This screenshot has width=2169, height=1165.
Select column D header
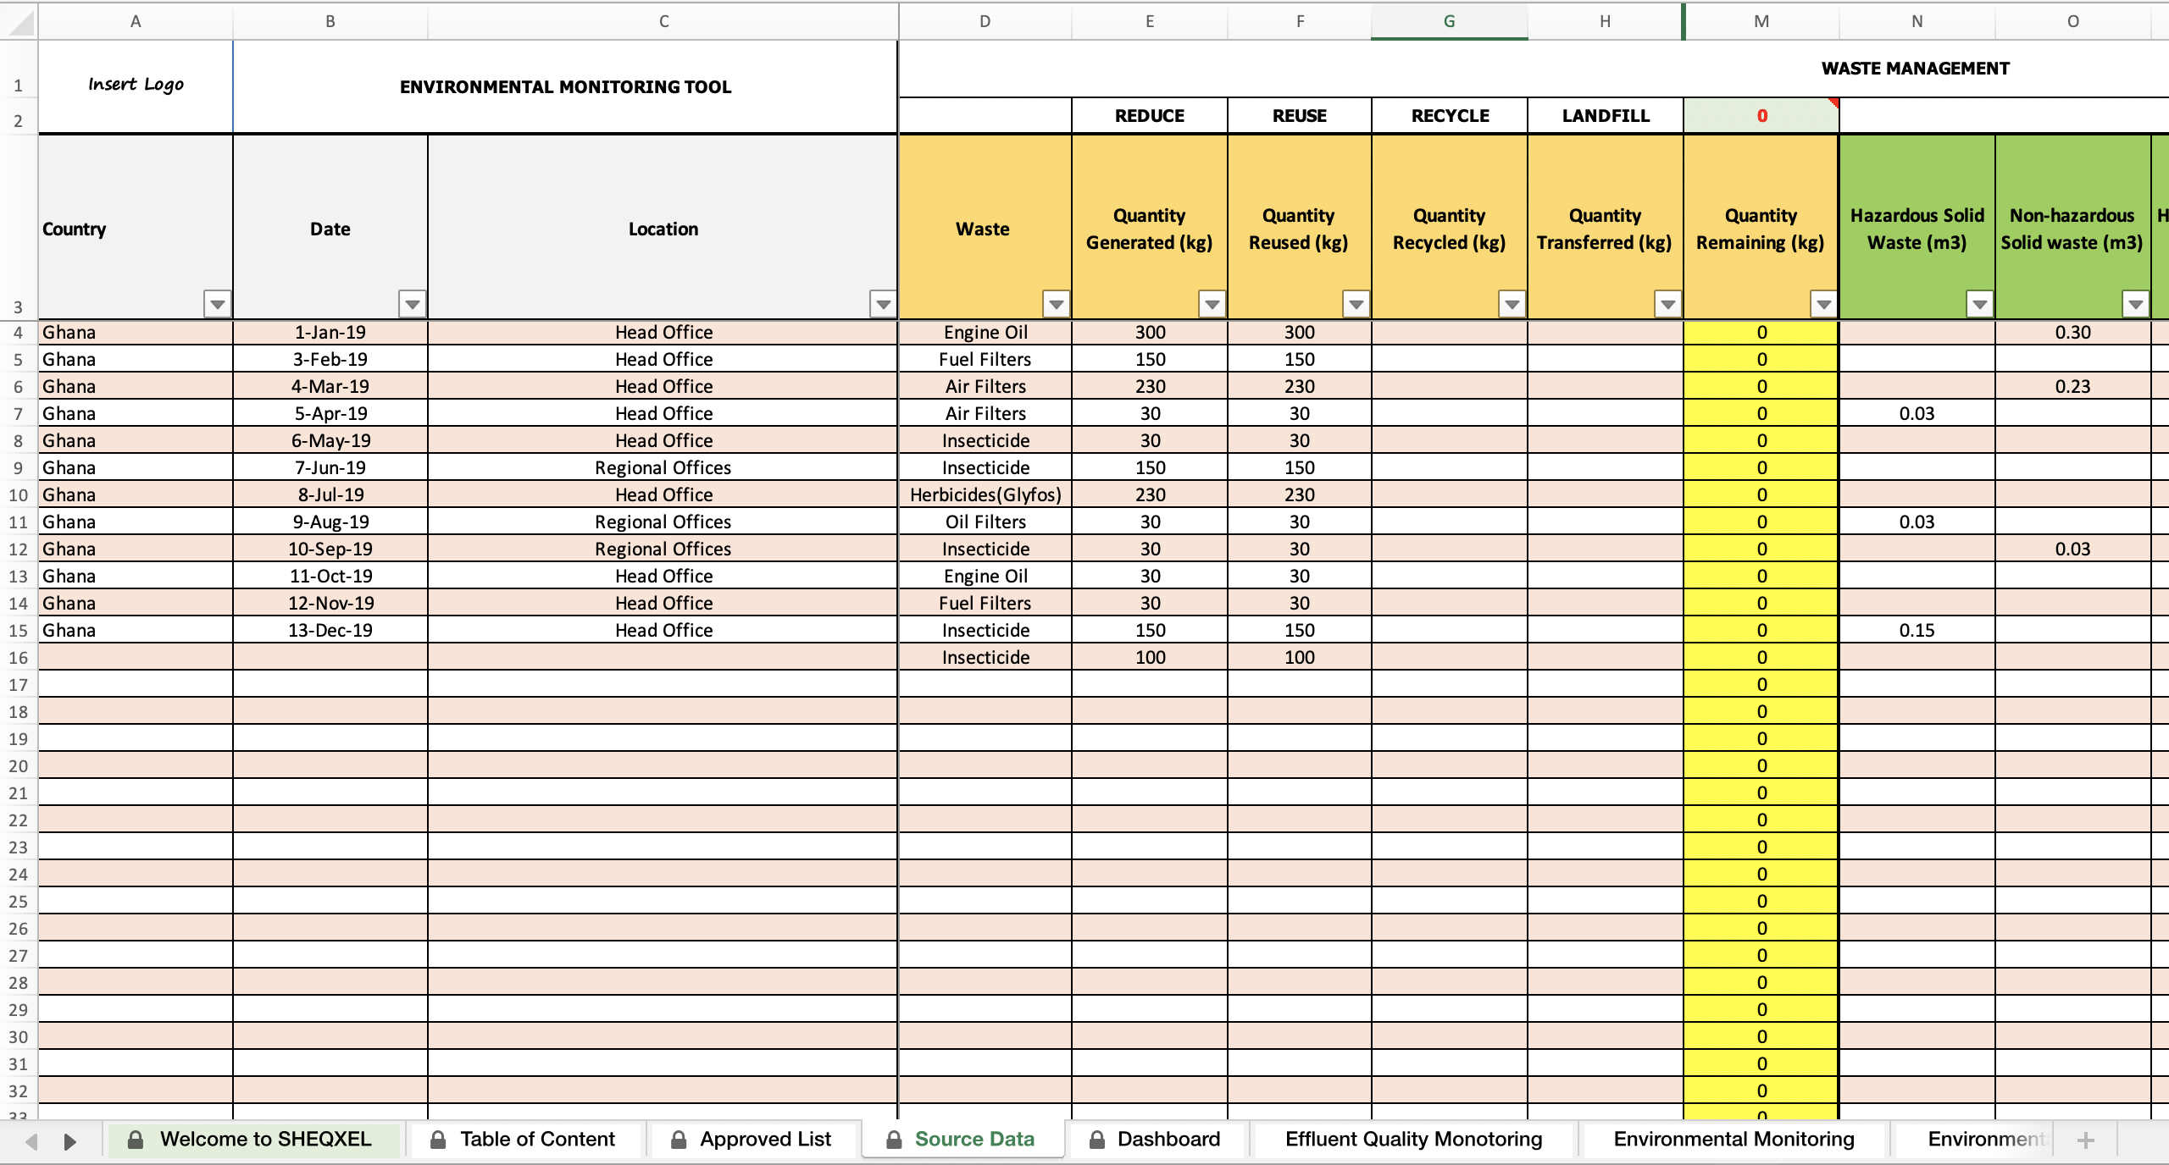click(985, 22)
